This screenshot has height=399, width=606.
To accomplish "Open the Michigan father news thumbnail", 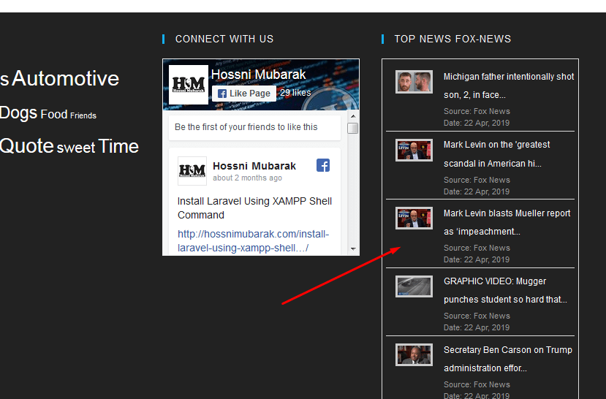I will point(414,82).
